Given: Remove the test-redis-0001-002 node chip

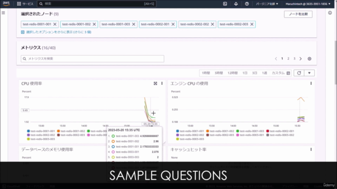Looking at the screenshot, I should 94,24.
